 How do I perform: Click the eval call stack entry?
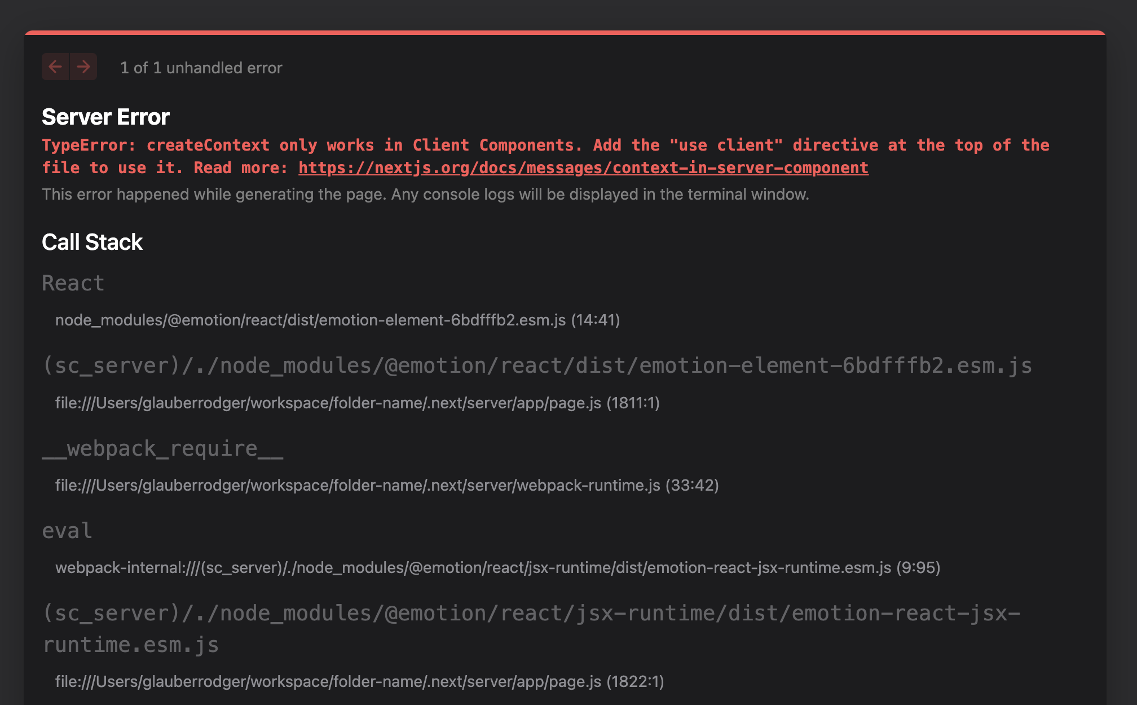pos(67,530)
